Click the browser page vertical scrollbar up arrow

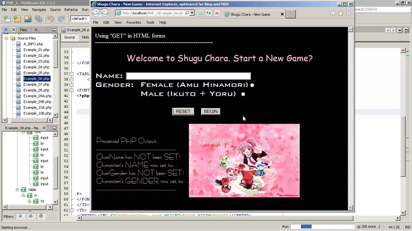coord(351,30)
